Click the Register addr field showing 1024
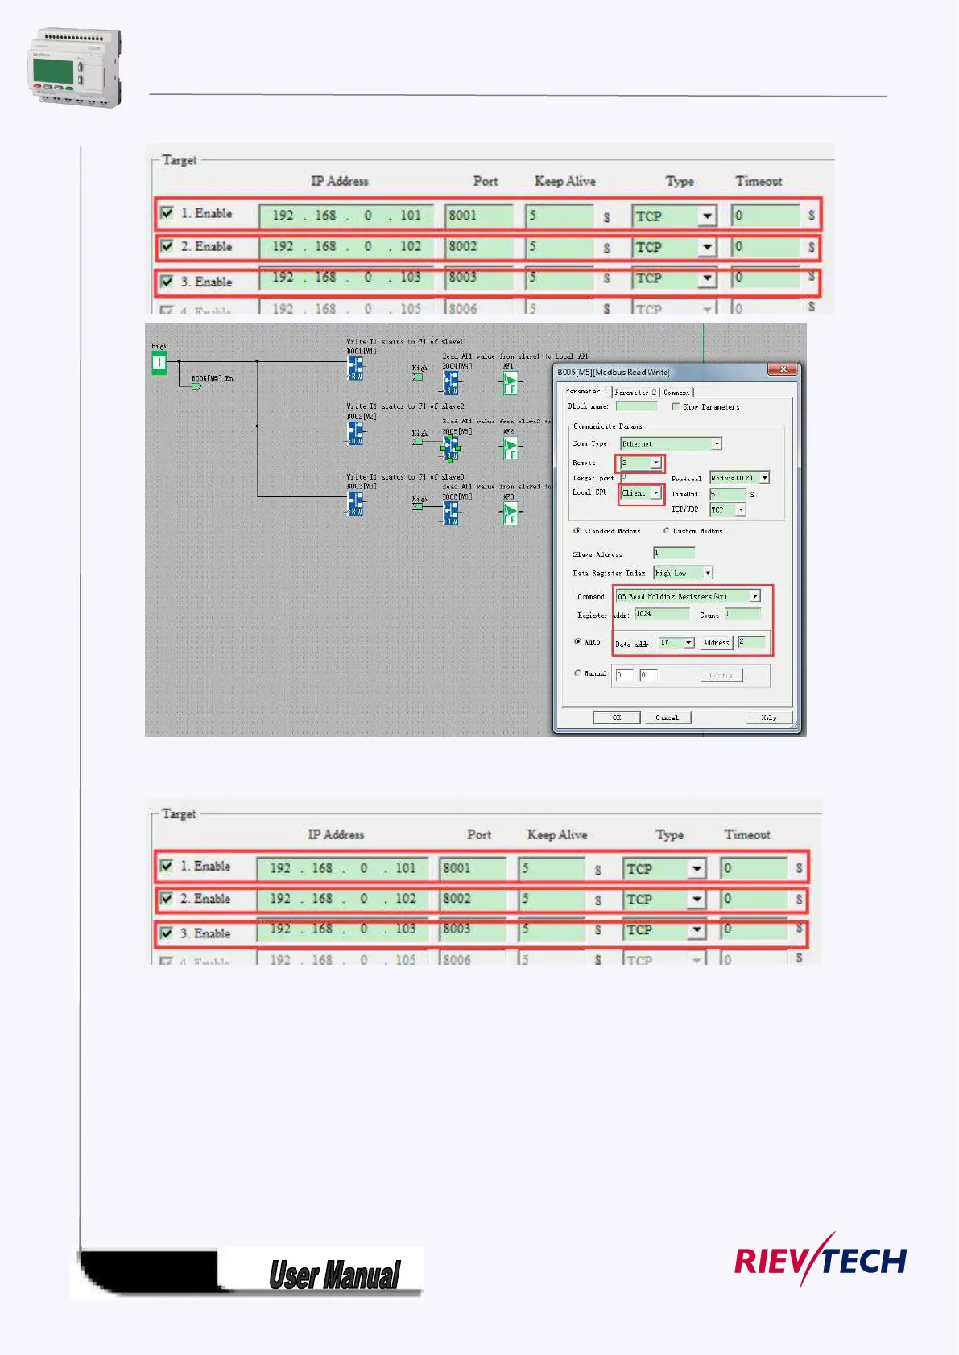This screenshot has width=959, height=1355. tap(662, 614)
